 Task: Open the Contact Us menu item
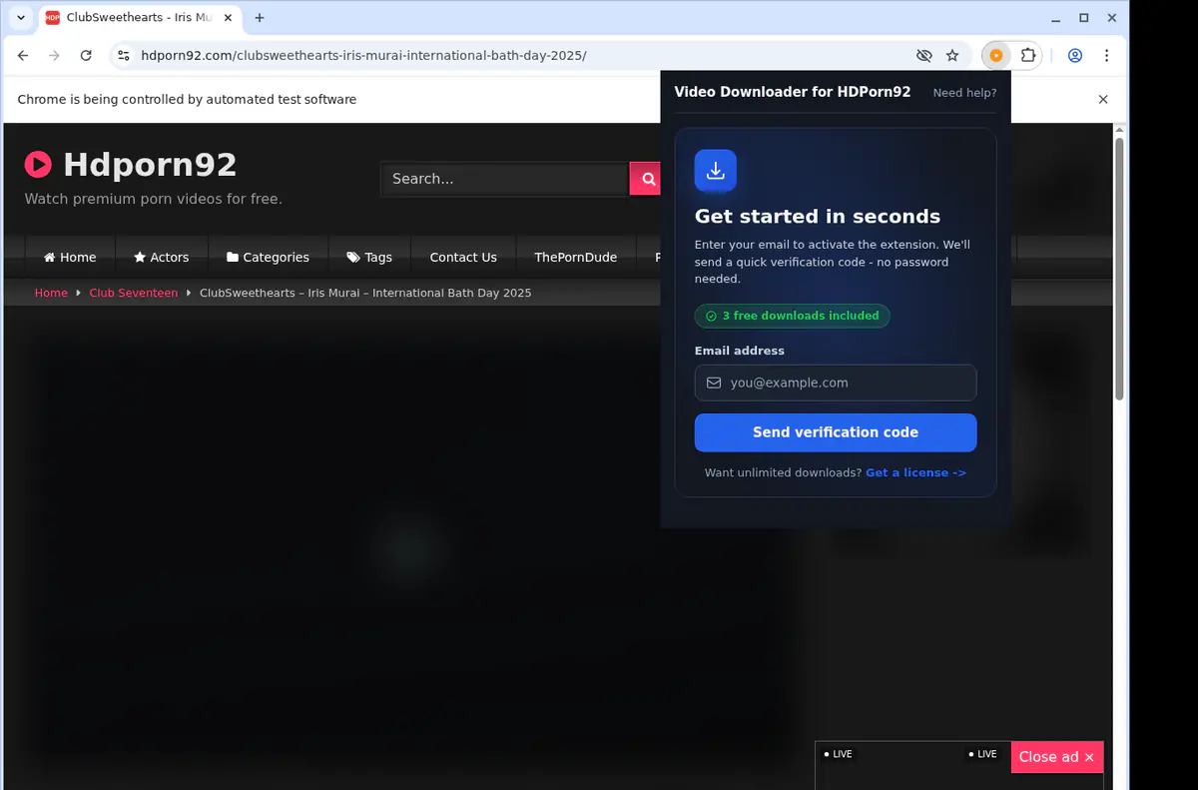point(463,257)
